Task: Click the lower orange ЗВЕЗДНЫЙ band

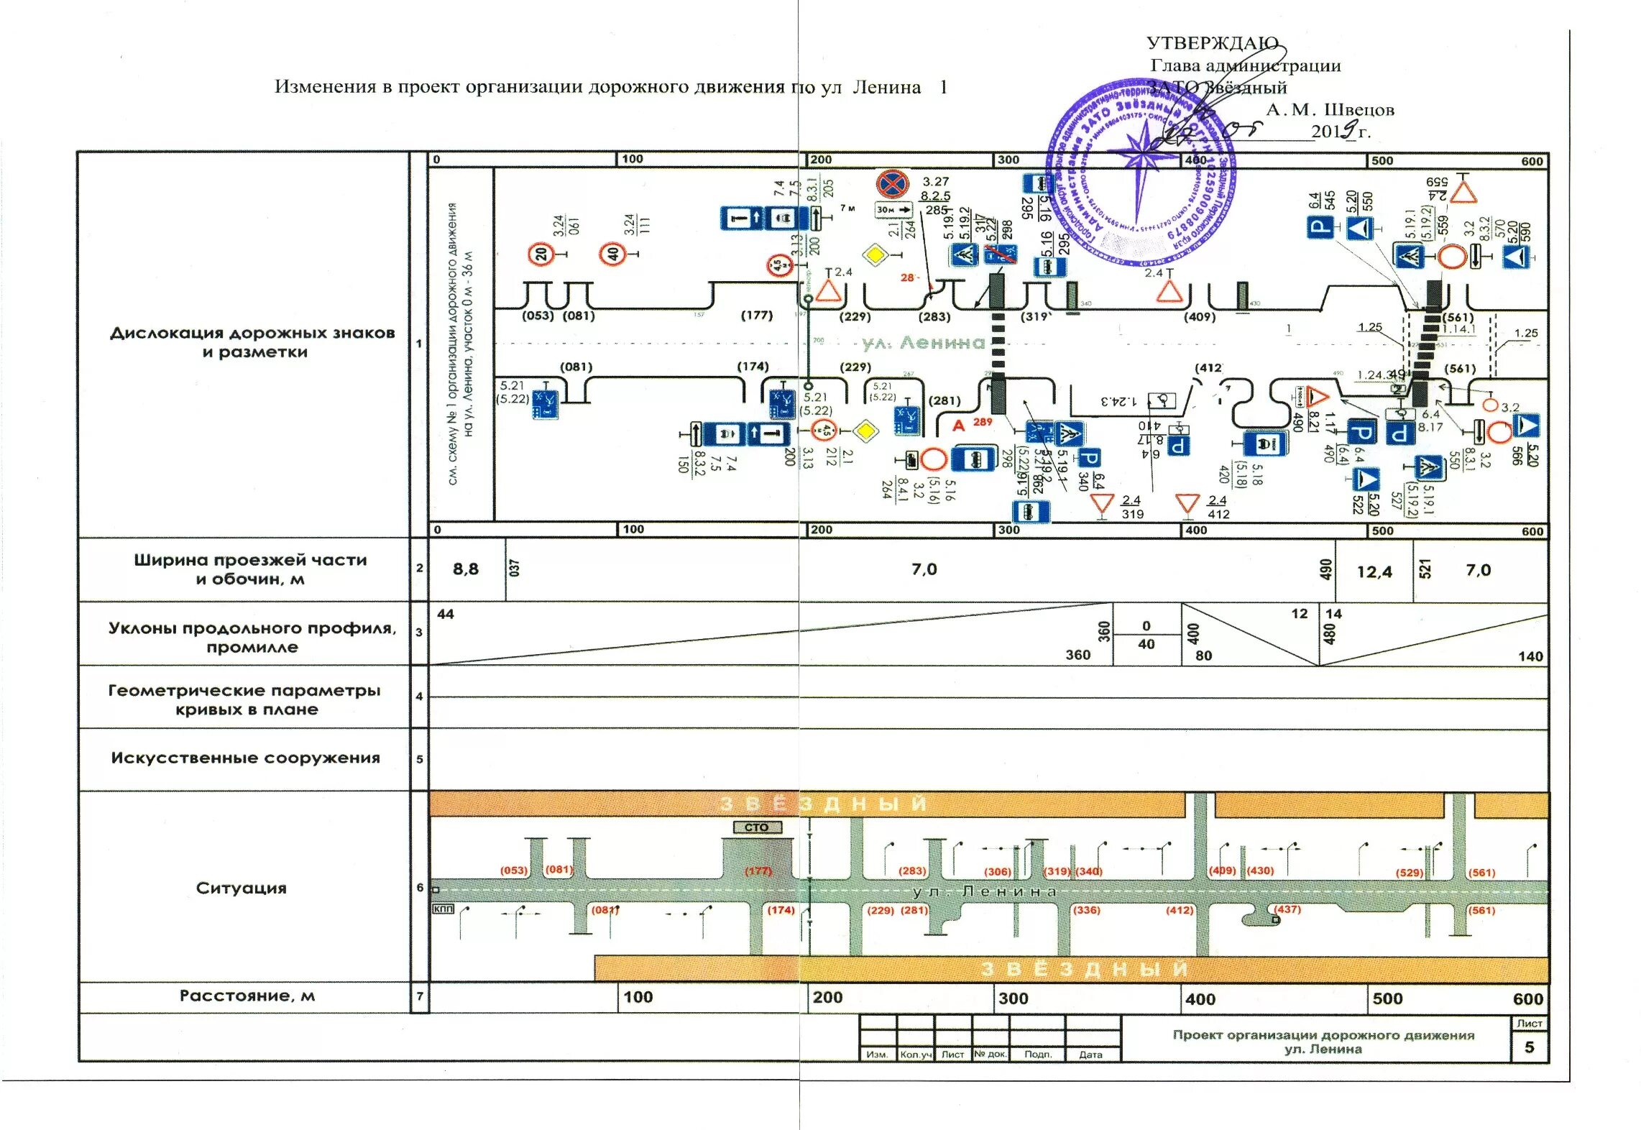Action: [x=1071, y=969]
